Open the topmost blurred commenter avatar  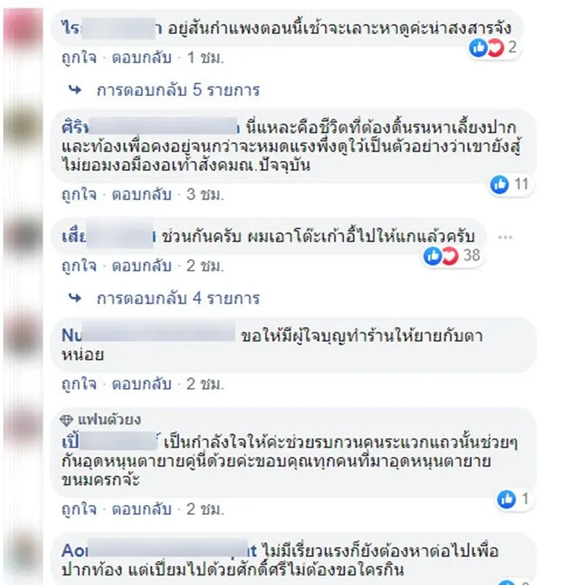[23, 29]
